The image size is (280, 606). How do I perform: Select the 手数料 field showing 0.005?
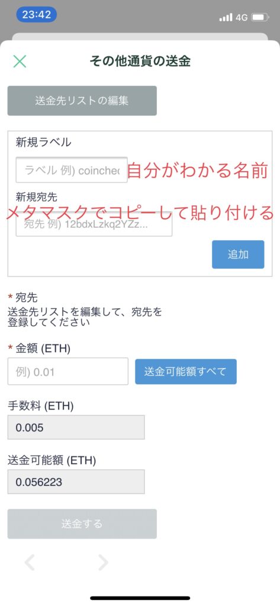pyautogui.click(x=76, y=427)
